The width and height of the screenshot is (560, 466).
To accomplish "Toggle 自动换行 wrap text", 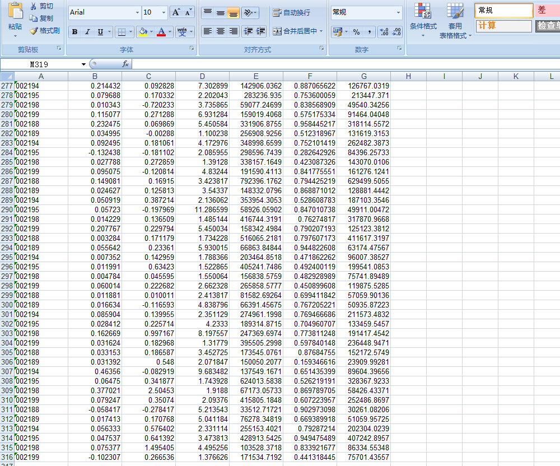I will (291, 13).
